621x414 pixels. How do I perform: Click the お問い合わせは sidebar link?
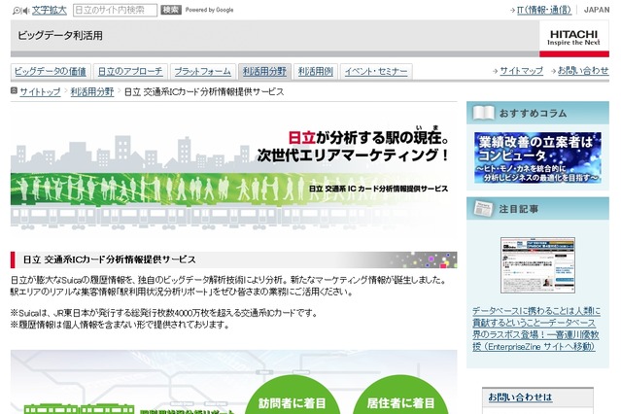tap(520, 397)
